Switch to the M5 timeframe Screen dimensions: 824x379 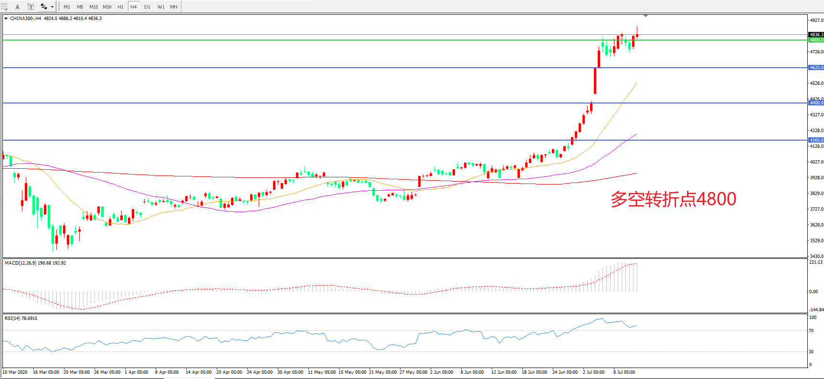tap(80, 7)
